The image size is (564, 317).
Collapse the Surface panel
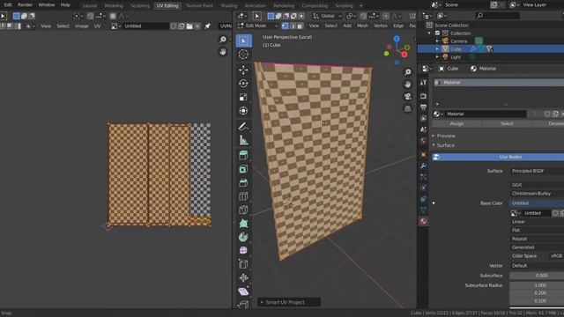445,145
